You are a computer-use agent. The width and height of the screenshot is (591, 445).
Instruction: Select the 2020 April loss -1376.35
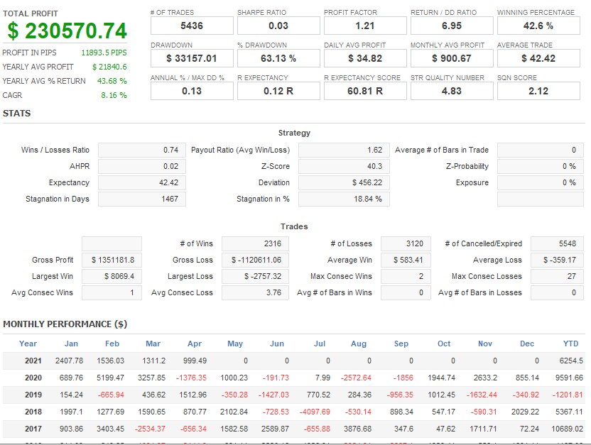tap(192, 378)
